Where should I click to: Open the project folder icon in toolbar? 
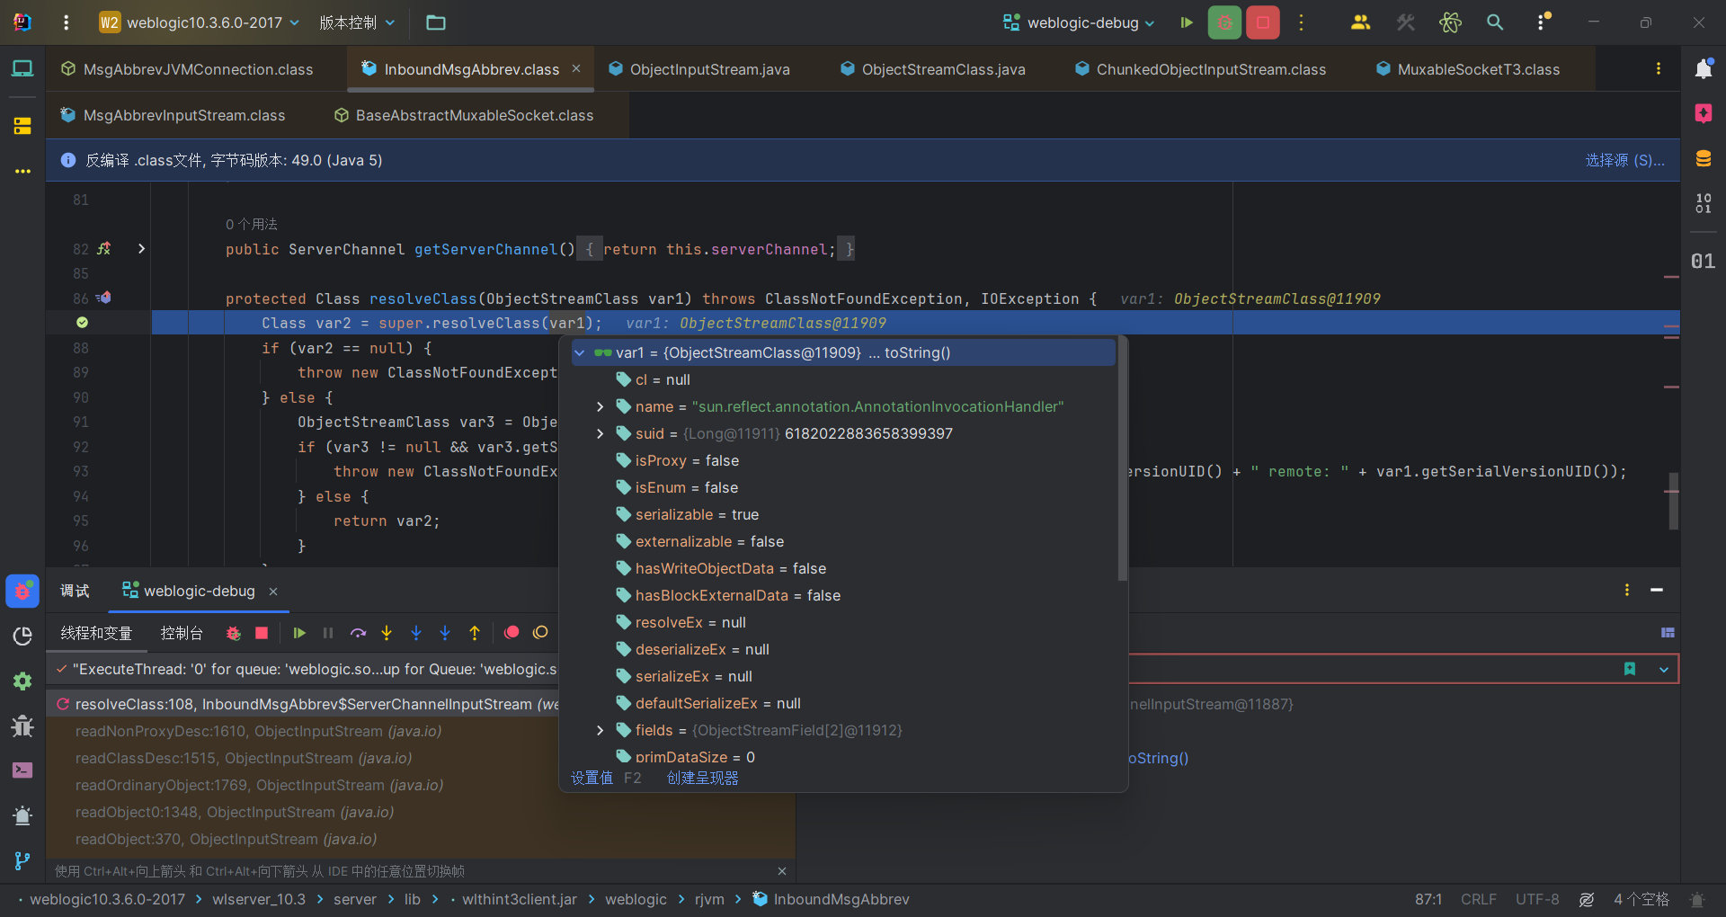click(x=436, y=22)
